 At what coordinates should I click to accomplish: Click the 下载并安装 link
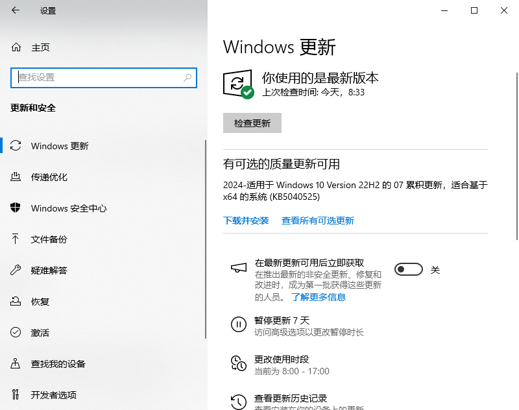pos(245,220)
